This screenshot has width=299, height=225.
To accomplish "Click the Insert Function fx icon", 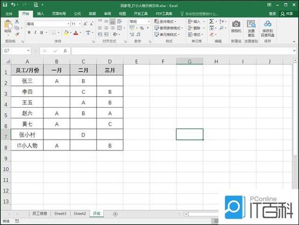I will click(65, 51).
